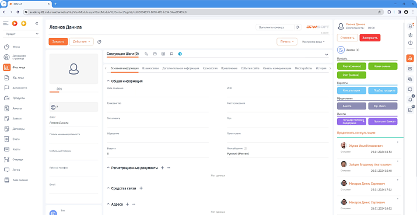This screenshot has width=417, height=215.
Task: Click the green Новая заявка button
Action: pos(383,66)
